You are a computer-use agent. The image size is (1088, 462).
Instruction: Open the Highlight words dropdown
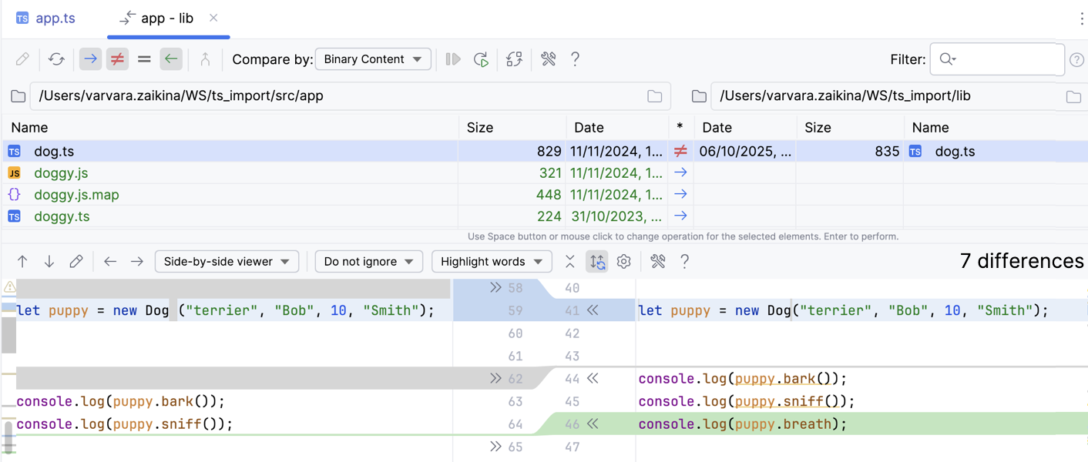tap(492, 262)
